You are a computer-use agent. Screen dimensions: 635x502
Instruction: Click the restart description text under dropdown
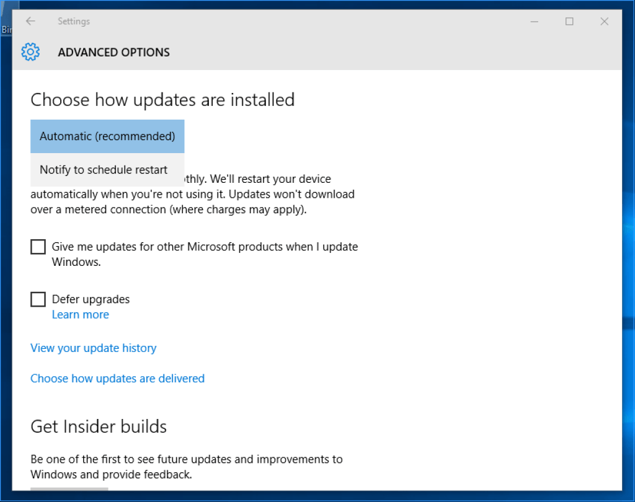192,195
